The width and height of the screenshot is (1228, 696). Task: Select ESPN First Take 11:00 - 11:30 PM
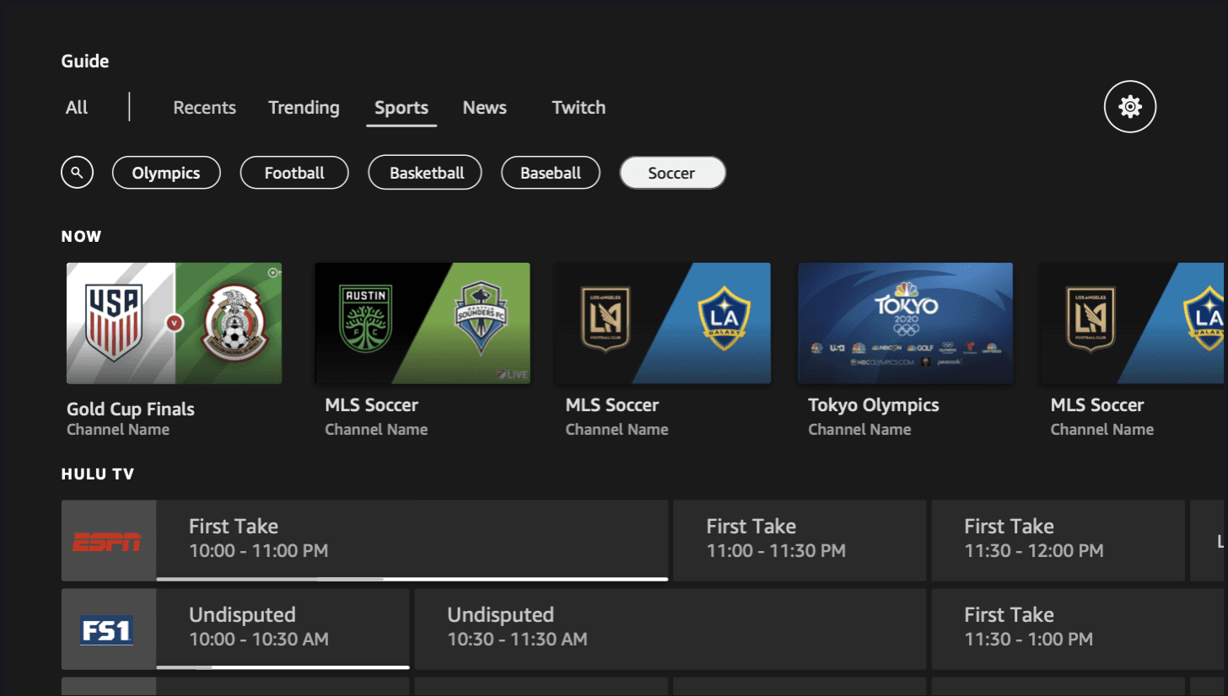[800, 541]
